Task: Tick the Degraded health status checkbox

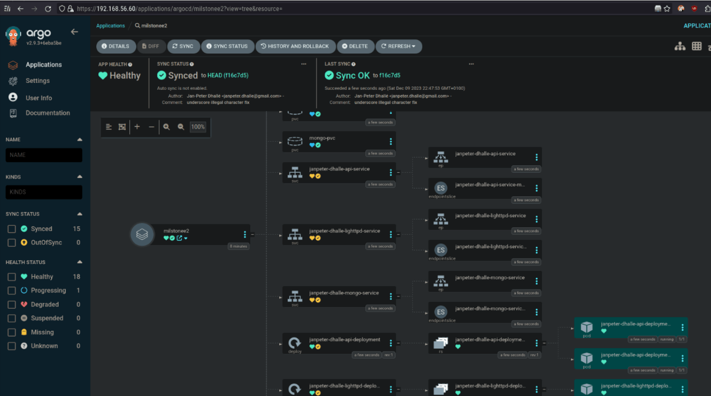Action: coord(12,304)
